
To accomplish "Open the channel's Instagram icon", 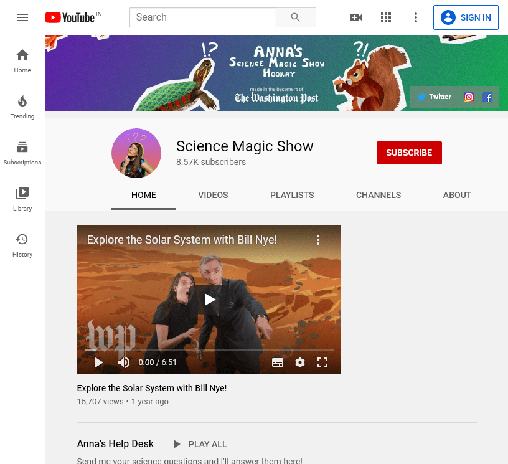I will [469, 97].
